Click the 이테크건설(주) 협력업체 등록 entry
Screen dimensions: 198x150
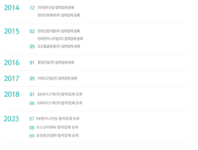tap(57, 78)
